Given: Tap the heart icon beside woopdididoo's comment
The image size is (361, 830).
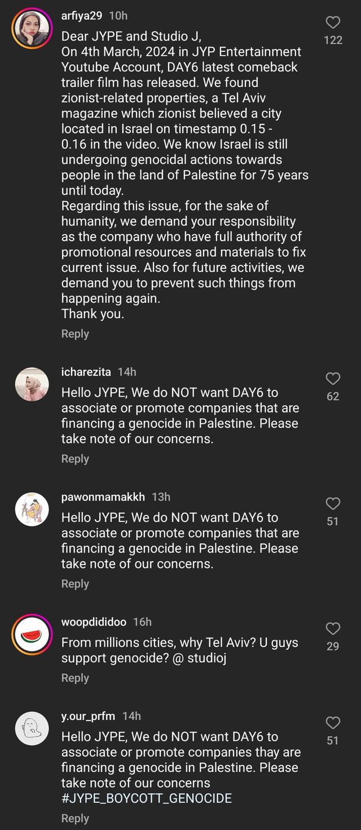Looking at the screenshot, I should (333, 628).
